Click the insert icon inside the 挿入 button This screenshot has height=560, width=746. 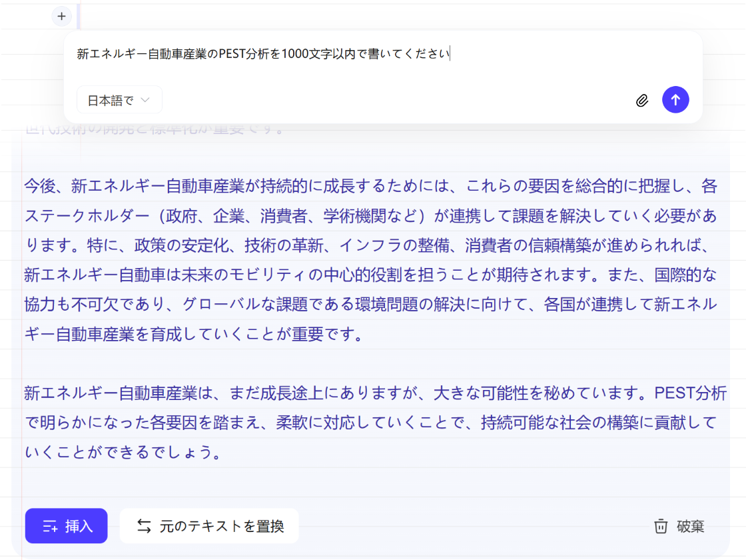(x=49, y=526)
